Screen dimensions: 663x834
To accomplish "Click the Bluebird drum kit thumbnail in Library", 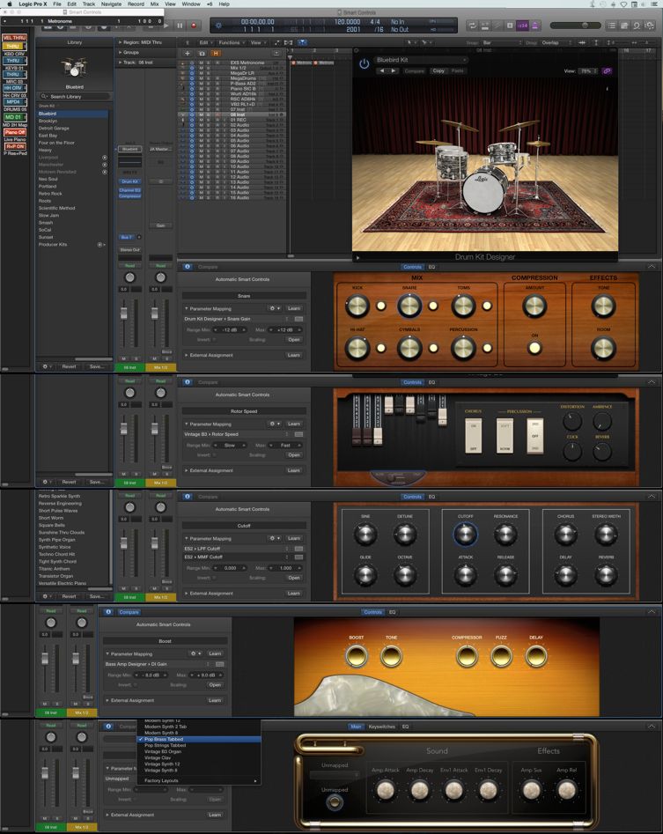I will pos(74,67).
